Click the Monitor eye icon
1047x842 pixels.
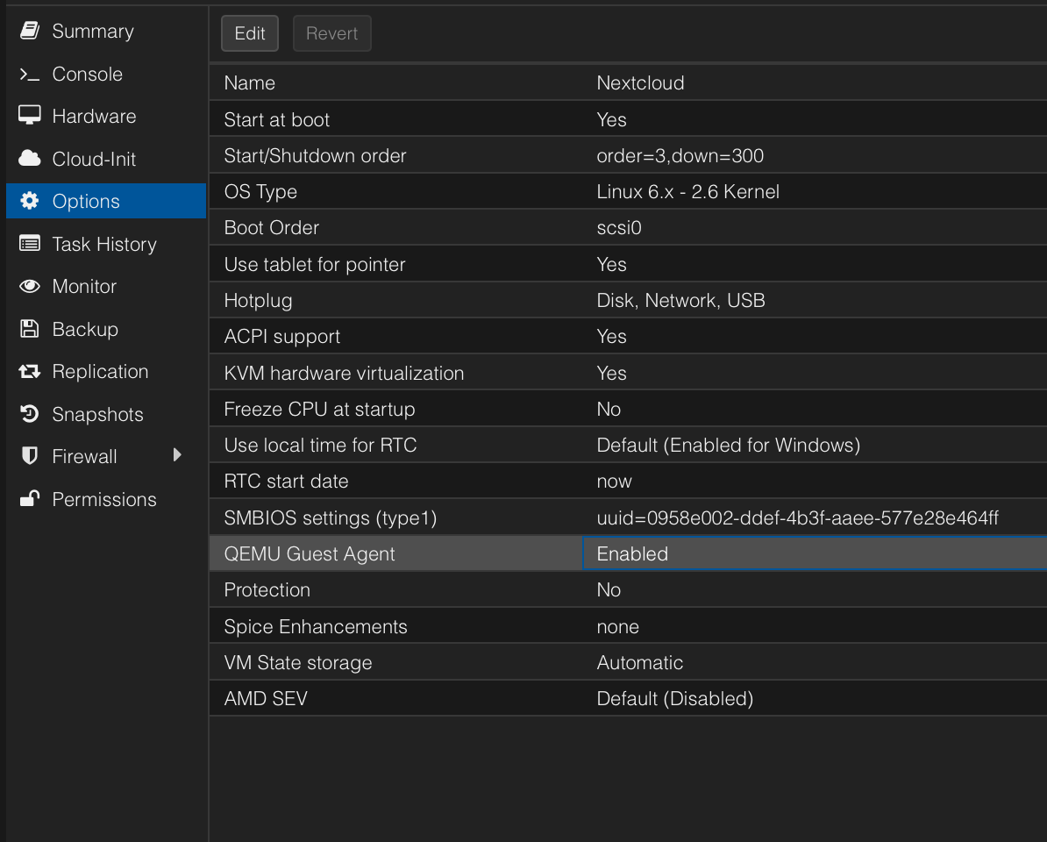(x=30, y=287)
